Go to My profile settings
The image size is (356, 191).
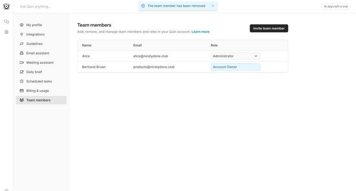pyautogui.click(x=41, y=25)
